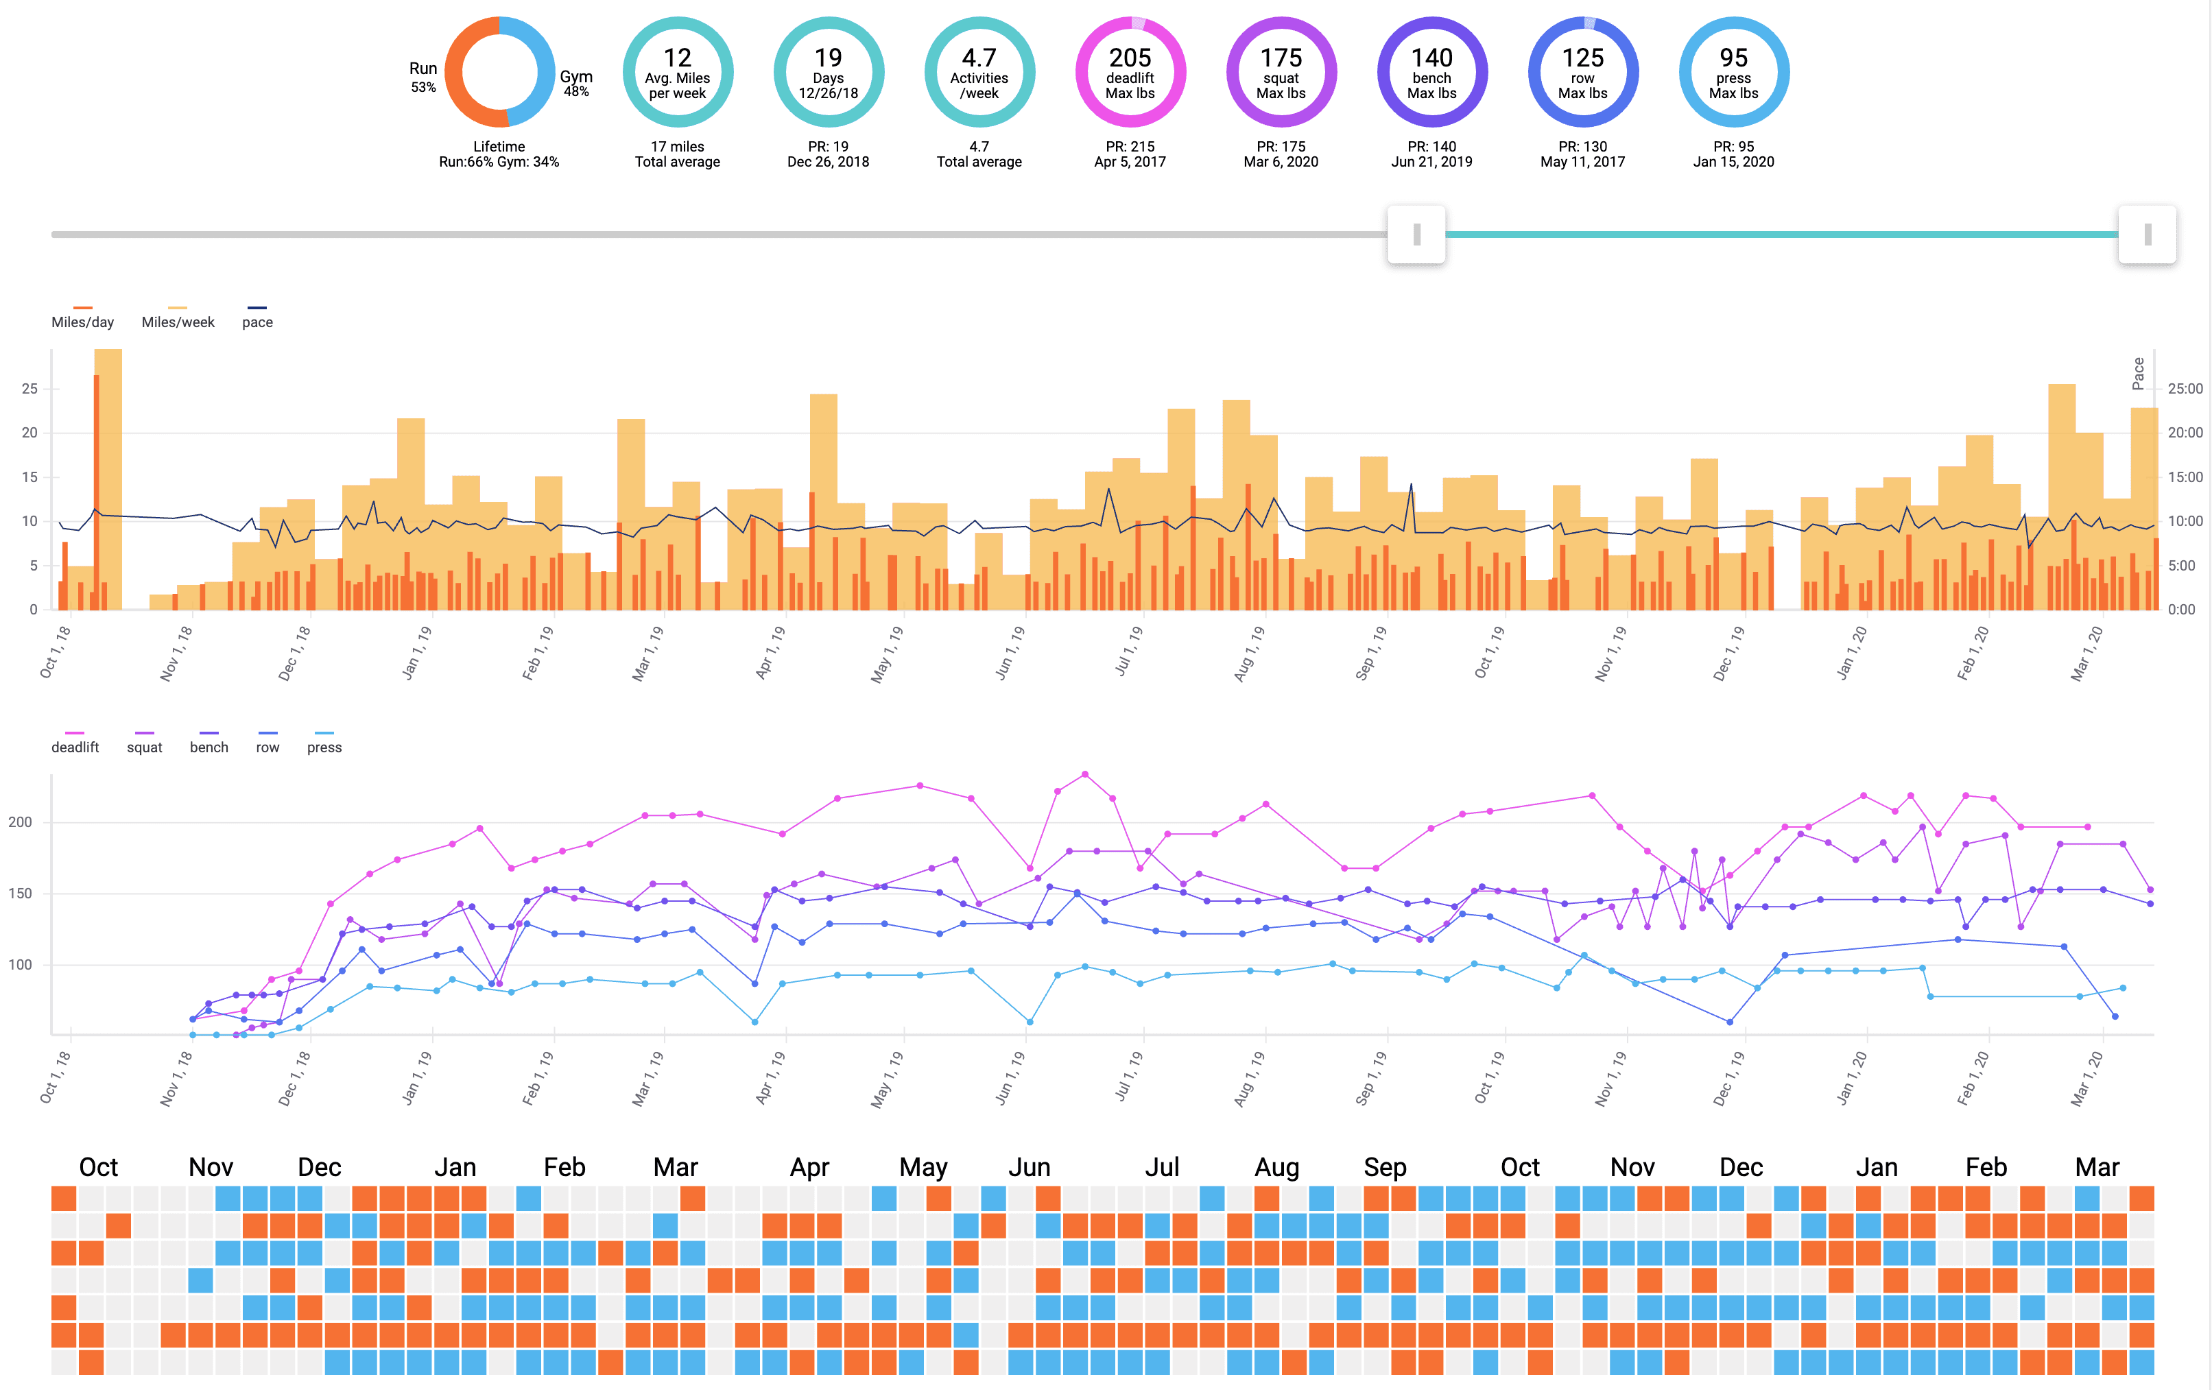Click the first orange heatmap cell under Oct 2018
This screenshot has height=1390, width=2212.
coord(63,1198)
